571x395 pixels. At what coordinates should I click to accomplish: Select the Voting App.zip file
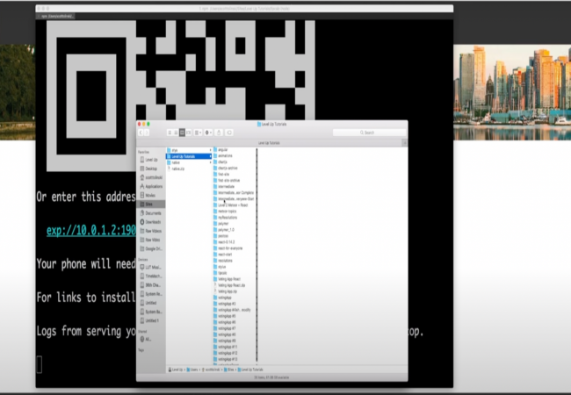pos(226,291)
